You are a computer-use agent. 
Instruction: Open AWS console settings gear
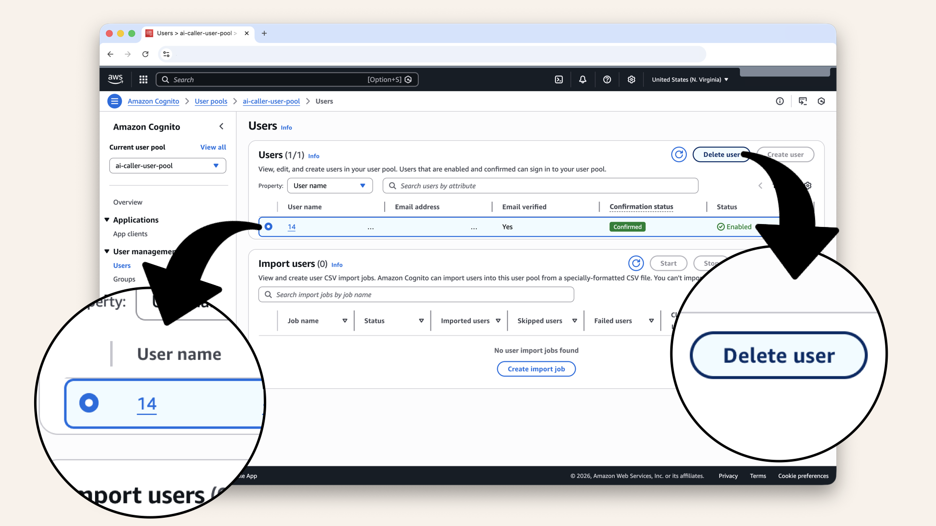(x=631, y=79)
